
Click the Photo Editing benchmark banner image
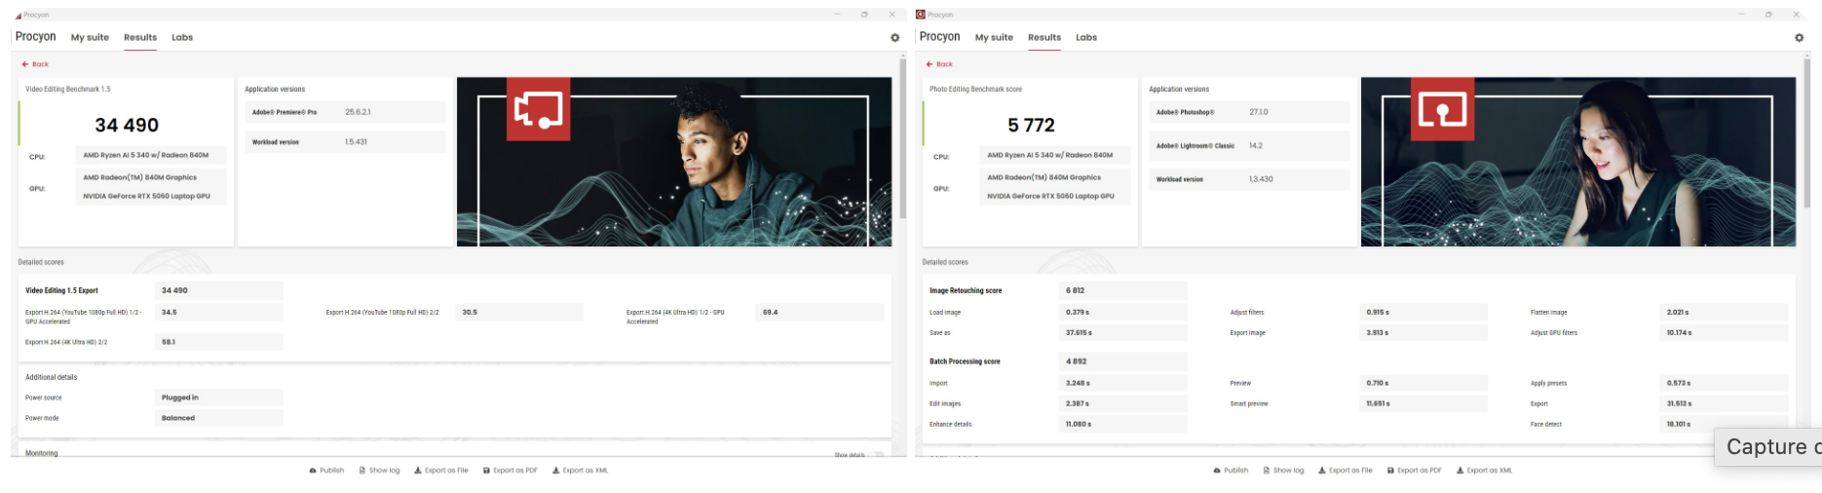pos(1577,162)
